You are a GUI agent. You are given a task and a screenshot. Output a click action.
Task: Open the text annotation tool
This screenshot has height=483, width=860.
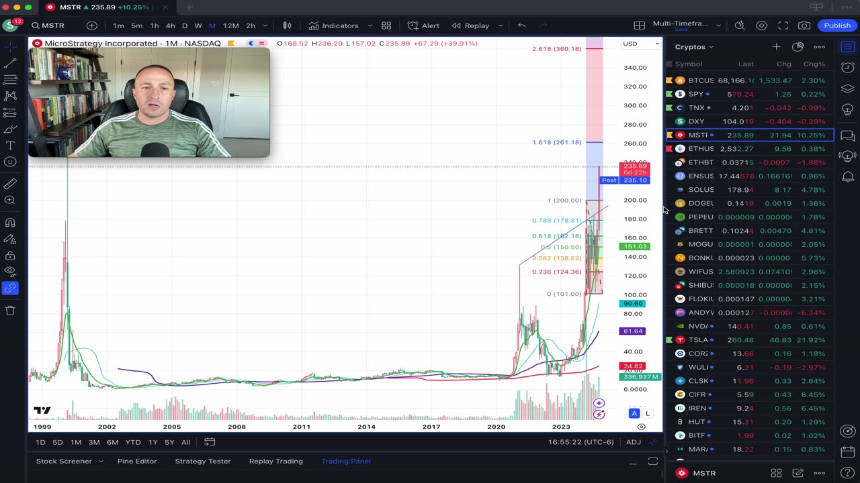tap(10, 146)
